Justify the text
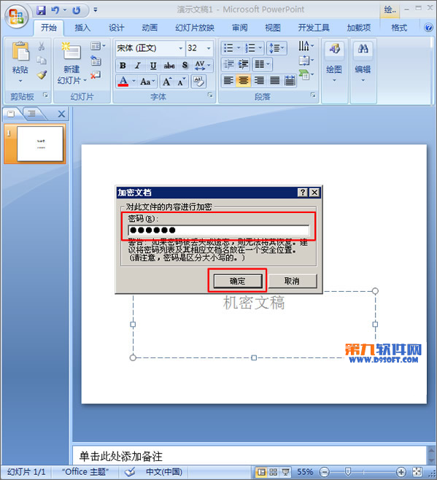Viewport: 437px width, 480px height. coord(274,80)
